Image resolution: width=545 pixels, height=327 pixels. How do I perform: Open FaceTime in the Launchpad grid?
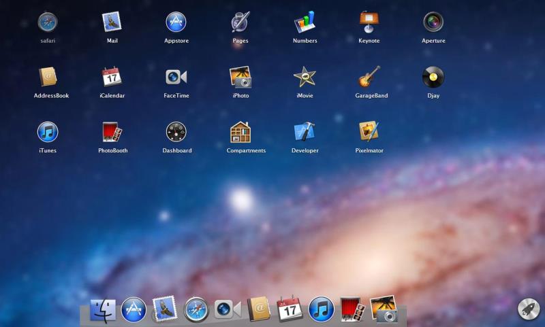point(176,77)
